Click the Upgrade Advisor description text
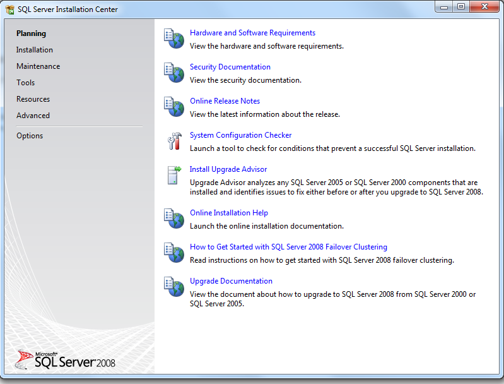Viewport: 504px width, 384px height. point(336,187)
